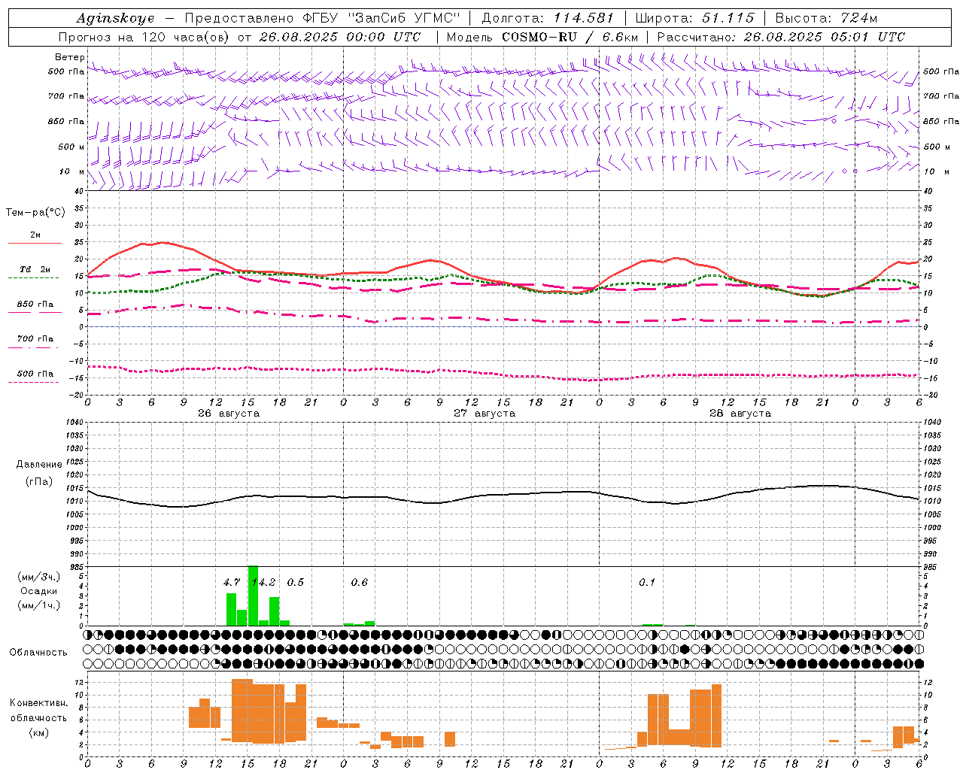
Task: Click the precipitation total '14.2'
Action: pos(263,582)
